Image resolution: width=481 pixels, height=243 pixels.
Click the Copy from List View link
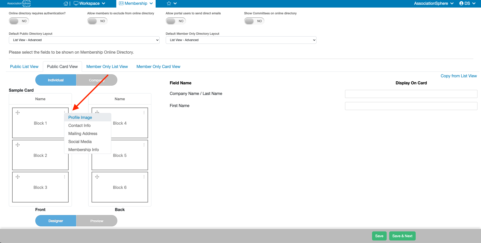(459, 76)
